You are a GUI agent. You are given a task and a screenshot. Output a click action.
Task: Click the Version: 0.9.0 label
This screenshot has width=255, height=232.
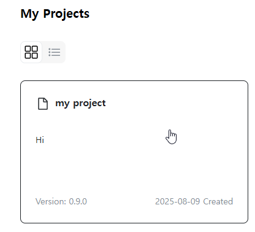tap(61, 201)
